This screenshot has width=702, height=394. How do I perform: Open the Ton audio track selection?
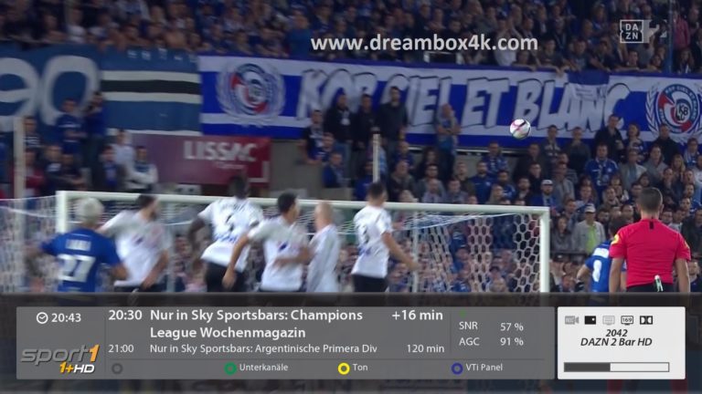[360, 368]
